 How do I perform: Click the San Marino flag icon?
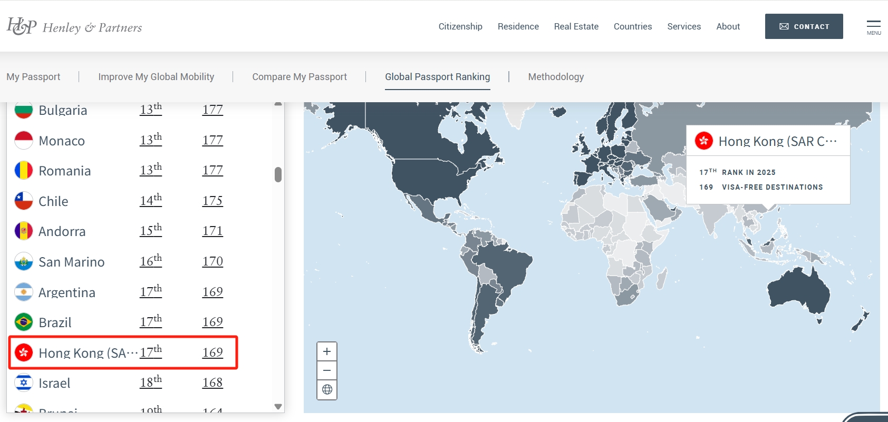click(x=24, y=262)
